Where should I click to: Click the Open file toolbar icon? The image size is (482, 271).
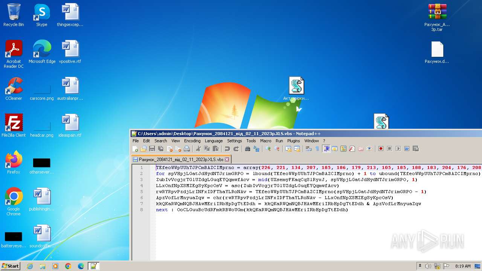tap(143, 149)
